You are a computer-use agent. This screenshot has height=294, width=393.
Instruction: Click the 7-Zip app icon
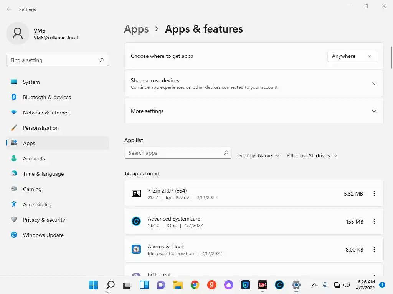[x=136, y=193]
